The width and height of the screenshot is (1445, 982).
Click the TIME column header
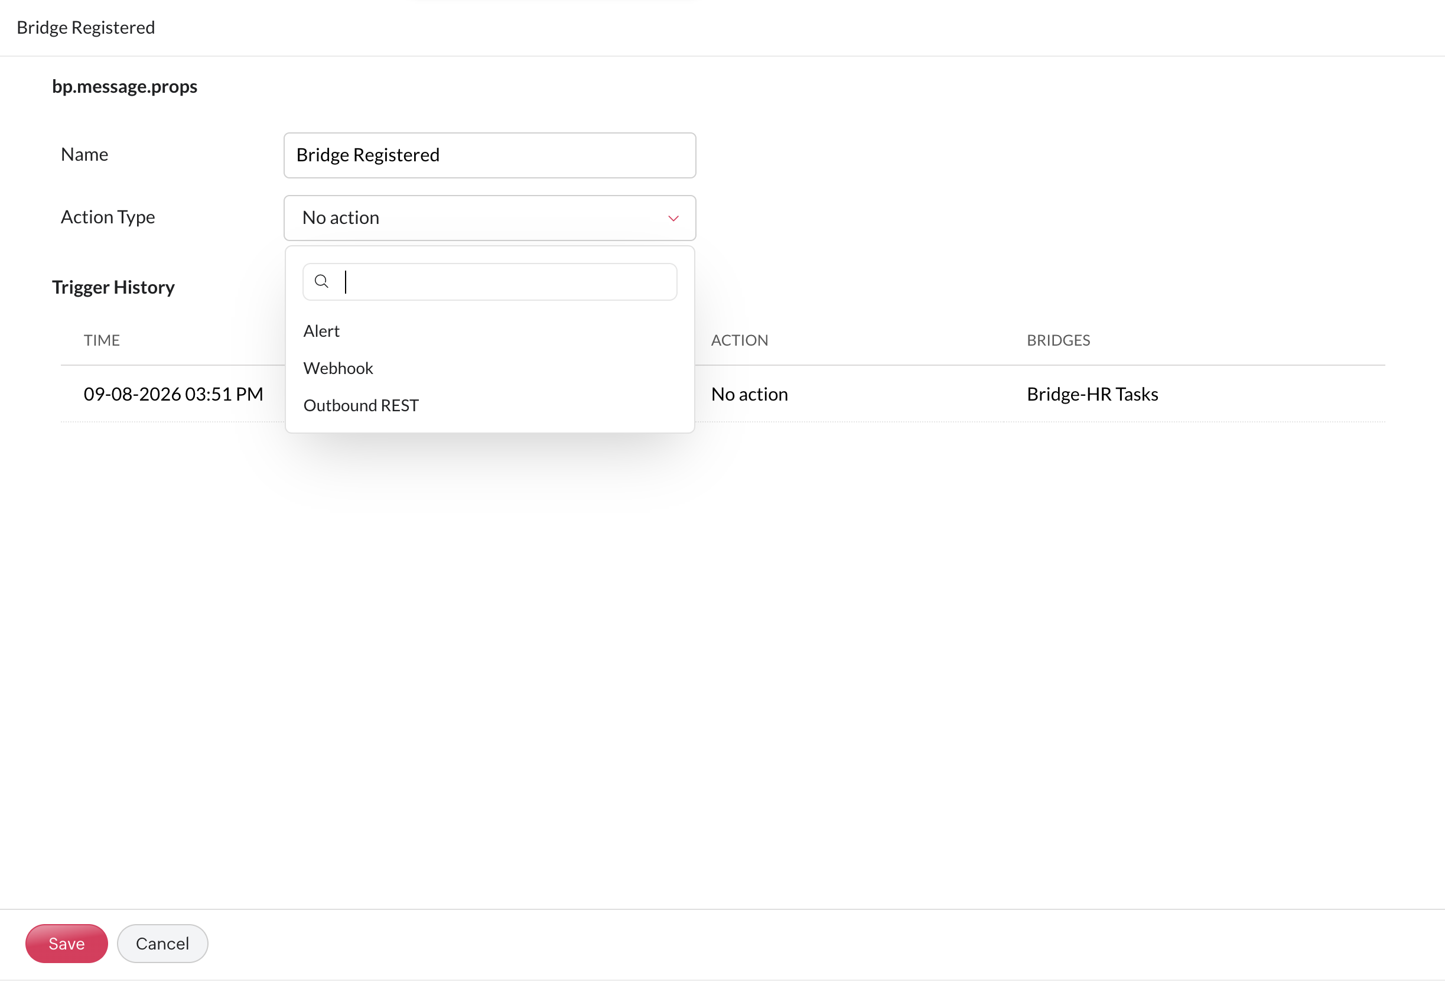pyautogui.click(x=102, y=340)
